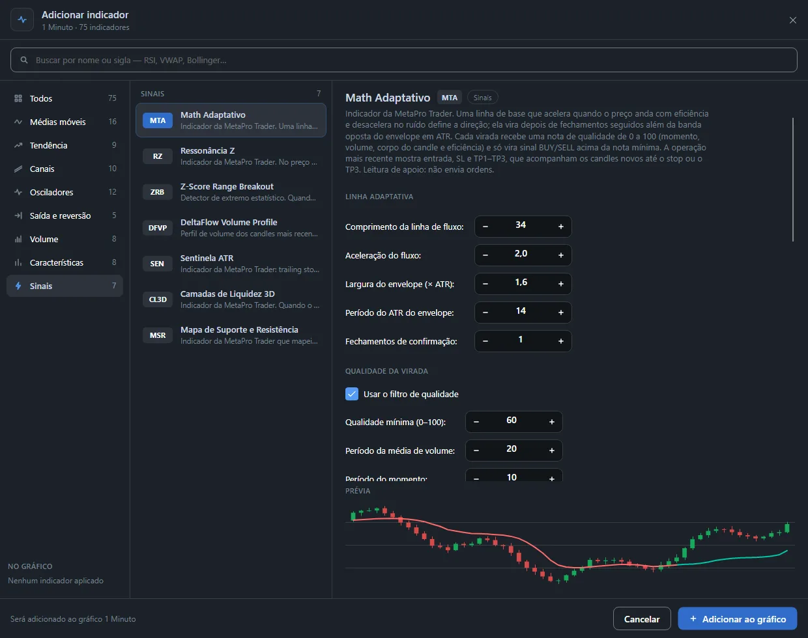Image resolution: width=808 pixels, height=638 pixels.
Task: Increase Período da média de volume
Action: tap(552, 451)
